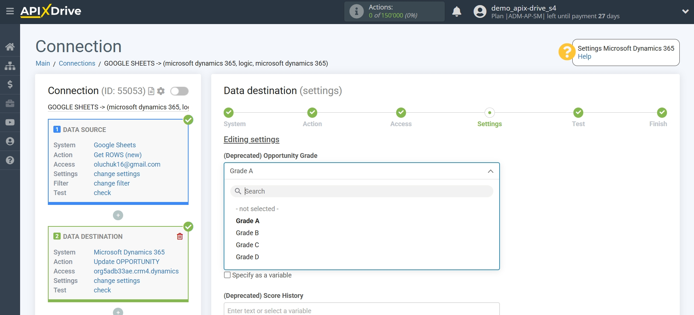Open the connections sitemap icon in sidebar
The width and height of the screenshot is (694, 315).
click(x=10, y=66)
